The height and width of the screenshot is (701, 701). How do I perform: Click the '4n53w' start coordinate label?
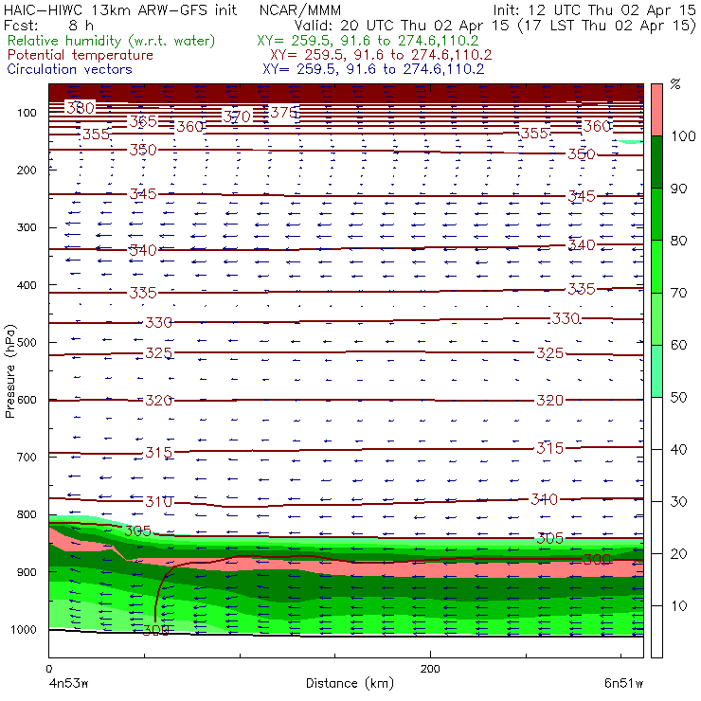tap(68, 684)
